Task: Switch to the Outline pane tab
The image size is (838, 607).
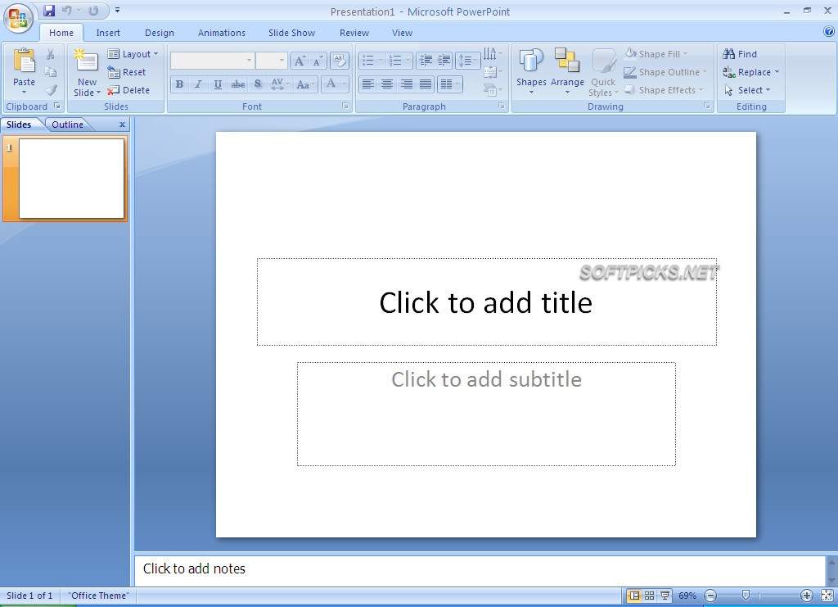Action: 67,125
